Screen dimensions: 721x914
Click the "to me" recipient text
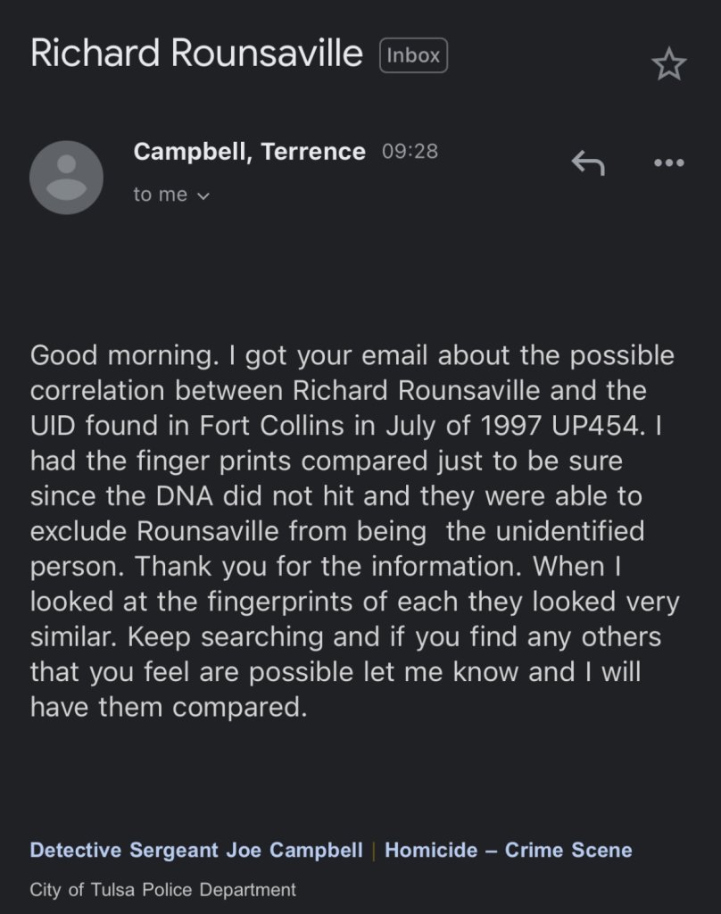click(x=161, y=195)
